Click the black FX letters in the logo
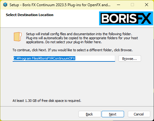Image resolution: width=154 pixels, height=121 pixels. [144, 19]
